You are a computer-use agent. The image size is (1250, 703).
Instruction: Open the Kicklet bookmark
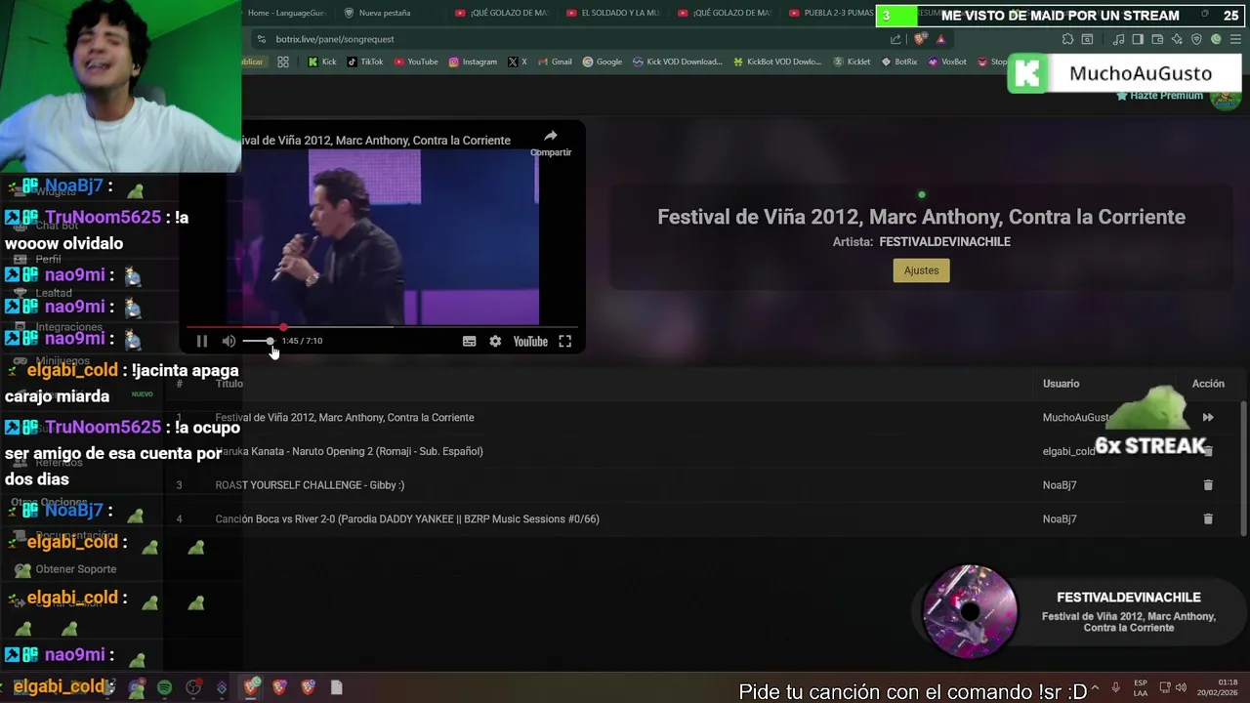[x=852, y=62]
